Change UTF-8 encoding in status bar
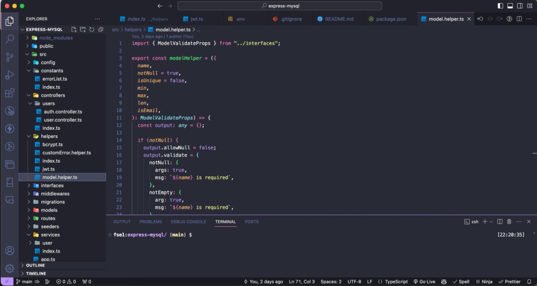Image resolution: width=537 pixels, height=286 pixels. (354, 282)
